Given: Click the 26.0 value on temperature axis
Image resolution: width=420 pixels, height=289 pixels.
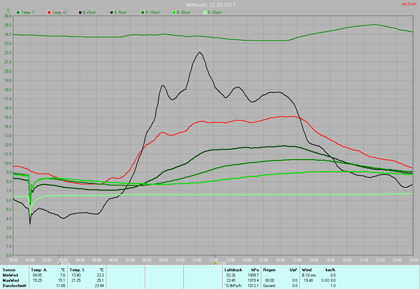Looking at the screenshot, I should coord(8,16).
